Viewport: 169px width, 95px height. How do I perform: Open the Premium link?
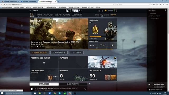[113, 15]
